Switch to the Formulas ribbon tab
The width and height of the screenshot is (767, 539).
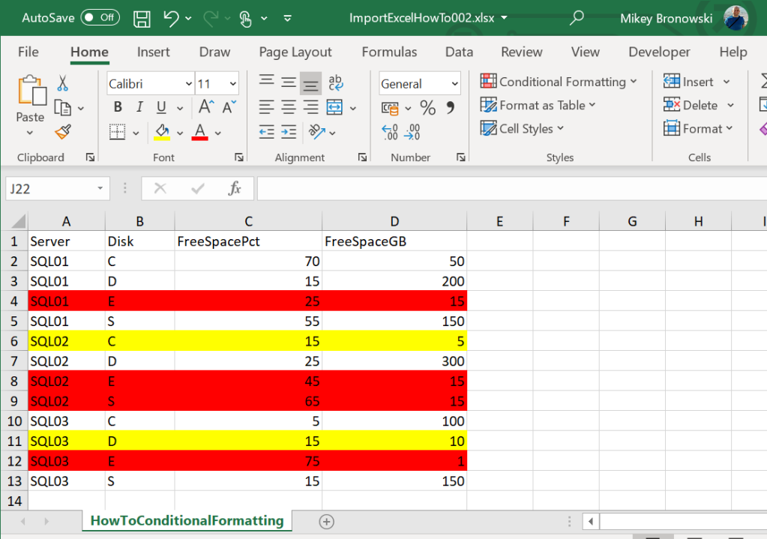389,52
